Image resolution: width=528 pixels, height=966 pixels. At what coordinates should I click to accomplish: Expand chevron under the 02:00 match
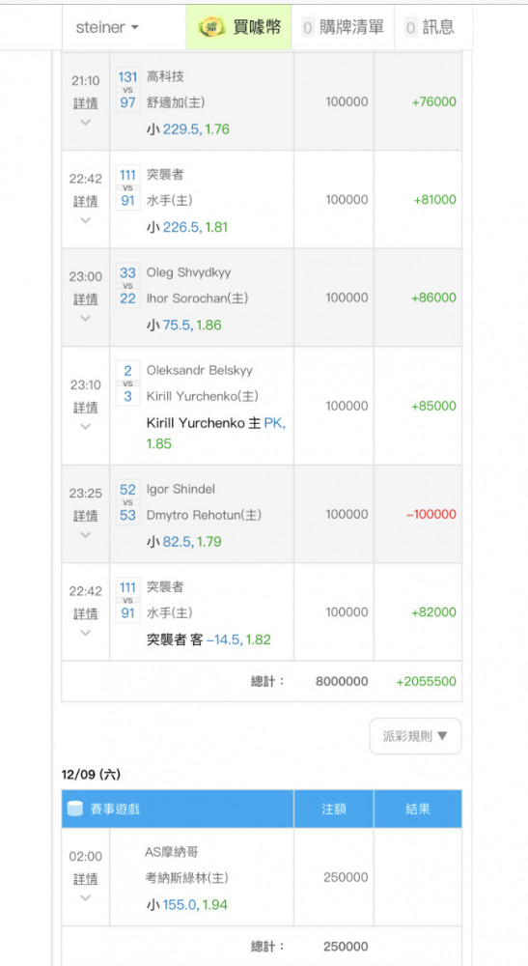86,897
